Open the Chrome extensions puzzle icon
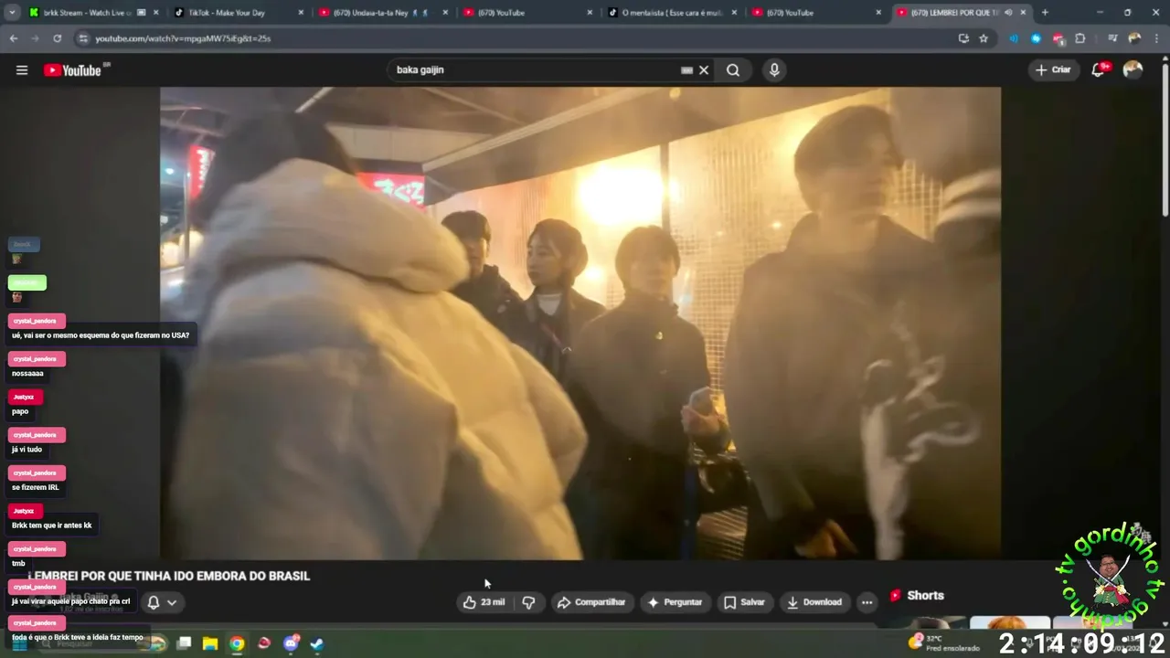The height and width of the screenshot is (658, 1170). [1080, 38]
